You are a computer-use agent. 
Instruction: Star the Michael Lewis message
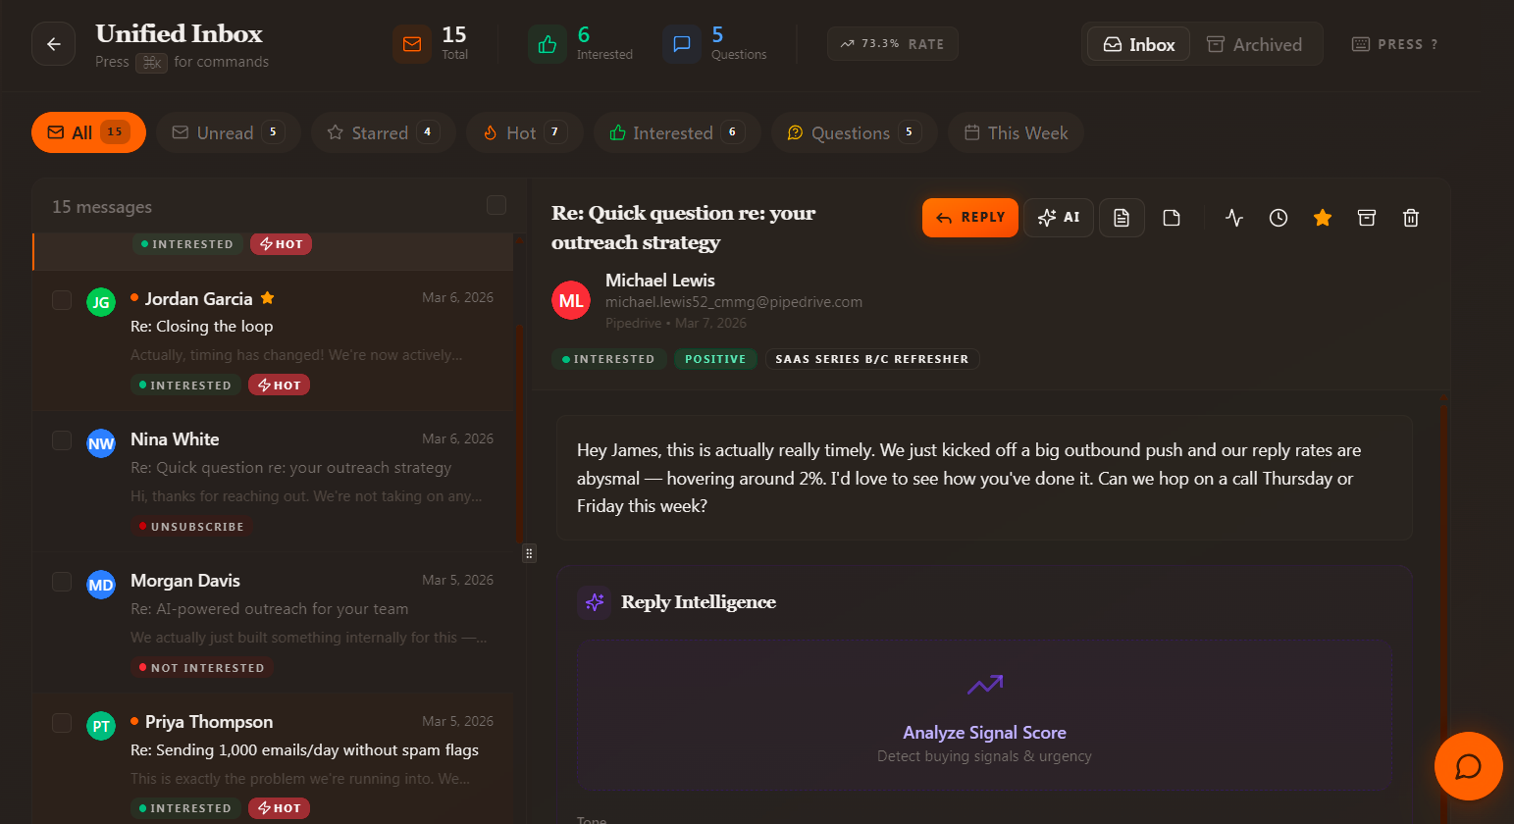coord(1323,218)
